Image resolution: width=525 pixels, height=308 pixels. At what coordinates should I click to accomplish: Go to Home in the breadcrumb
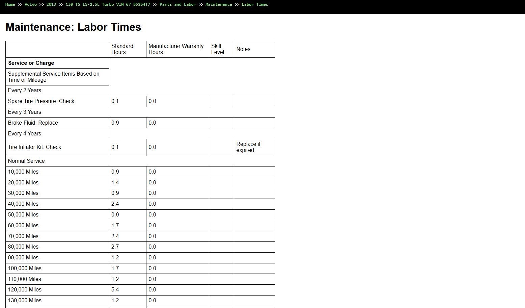coord(10,4)
